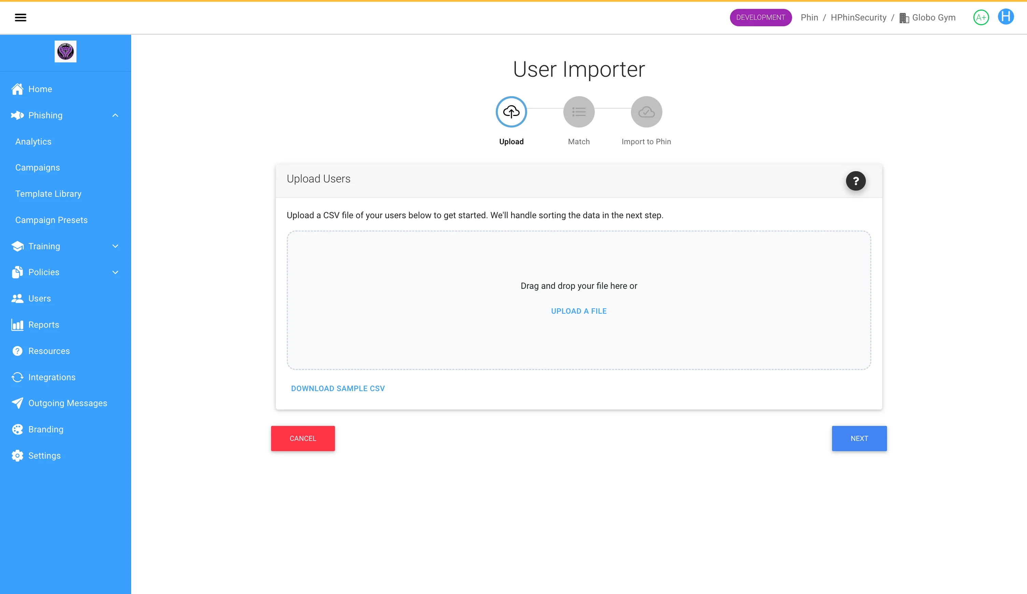This screenshot has width=1027, height=594.
Task: Open the Settings sidebar label
Action: 44,456
